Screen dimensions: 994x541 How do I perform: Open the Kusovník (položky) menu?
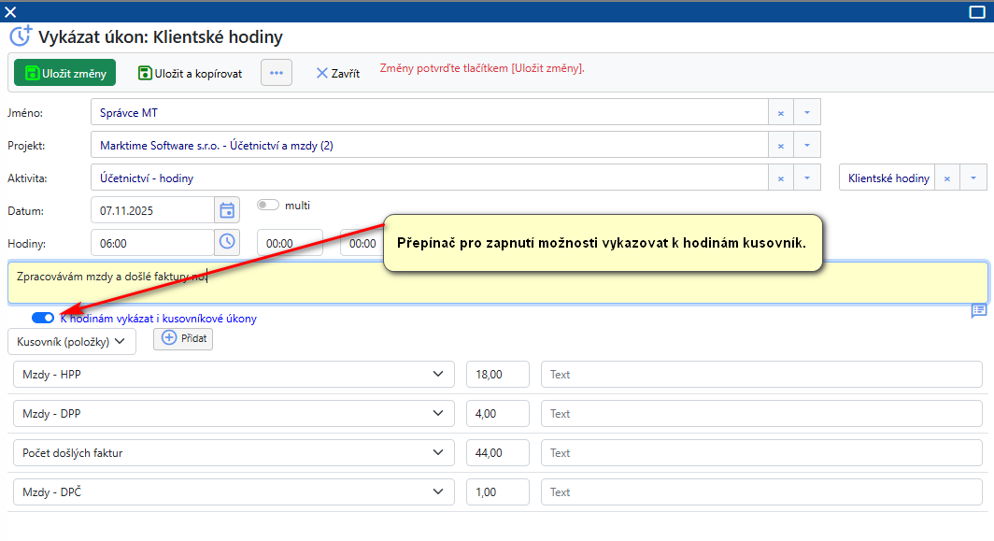click(71, 341)
